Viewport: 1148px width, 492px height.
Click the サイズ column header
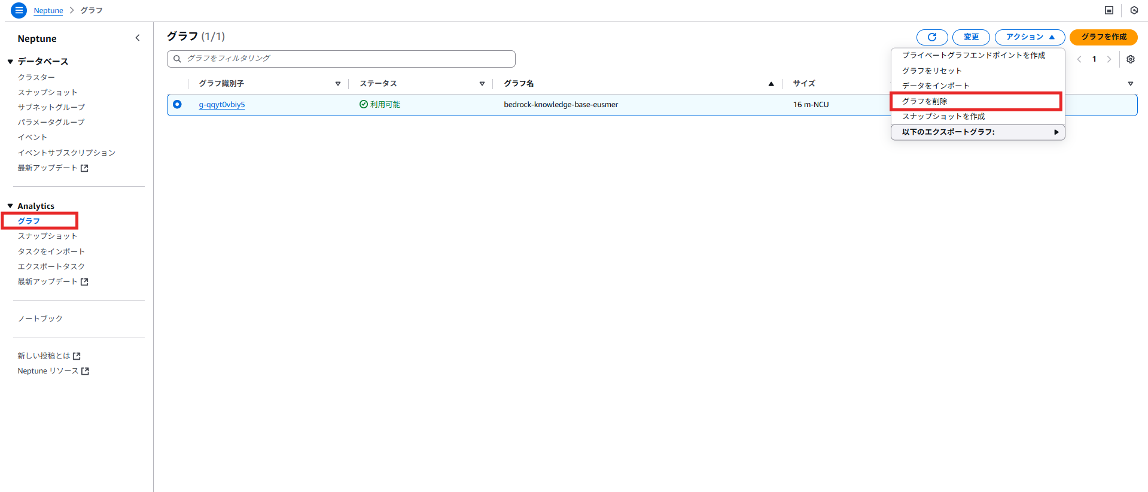pos(804,84)
